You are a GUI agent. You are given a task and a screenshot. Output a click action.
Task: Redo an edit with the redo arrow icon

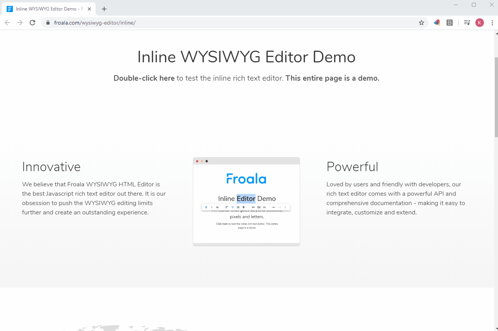tap(280, 207)
